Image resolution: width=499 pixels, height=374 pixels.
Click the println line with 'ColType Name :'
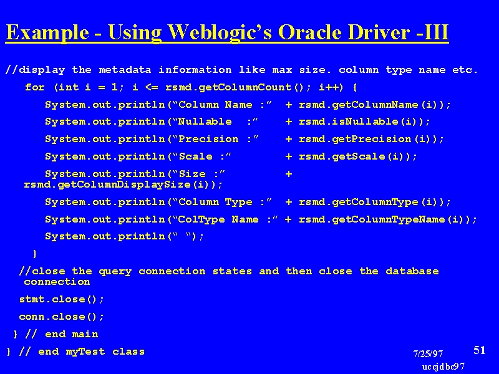click(x=261, y=219)
